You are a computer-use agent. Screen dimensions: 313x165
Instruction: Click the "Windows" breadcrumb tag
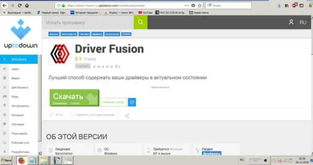tap(54, 34)
